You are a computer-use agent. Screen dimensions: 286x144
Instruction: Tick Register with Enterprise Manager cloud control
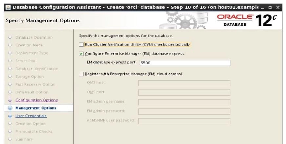[x=81, y=74]
